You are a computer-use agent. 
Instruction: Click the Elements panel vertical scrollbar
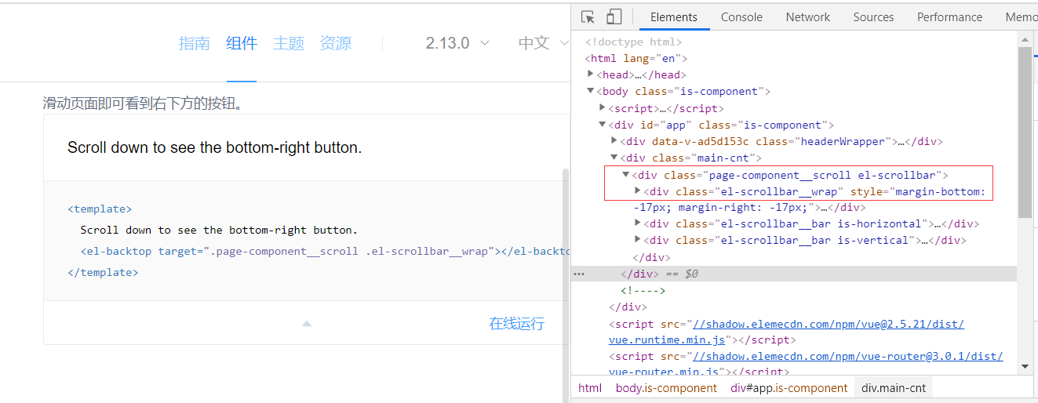click(x=1025, y=133)
